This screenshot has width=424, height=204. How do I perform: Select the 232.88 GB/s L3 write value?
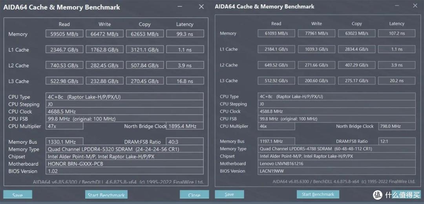[105, 81]
